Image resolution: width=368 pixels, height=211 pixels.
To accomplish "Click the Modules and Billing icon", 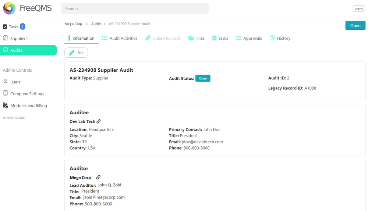I will [x=6, y=105].
